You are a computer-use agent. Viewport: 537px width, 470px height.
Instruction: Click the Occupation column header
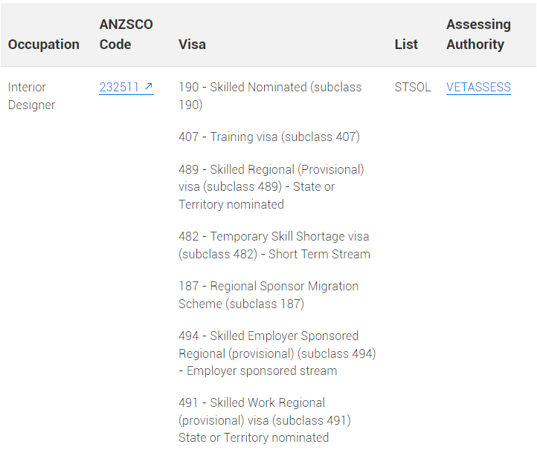click(44, 45)
